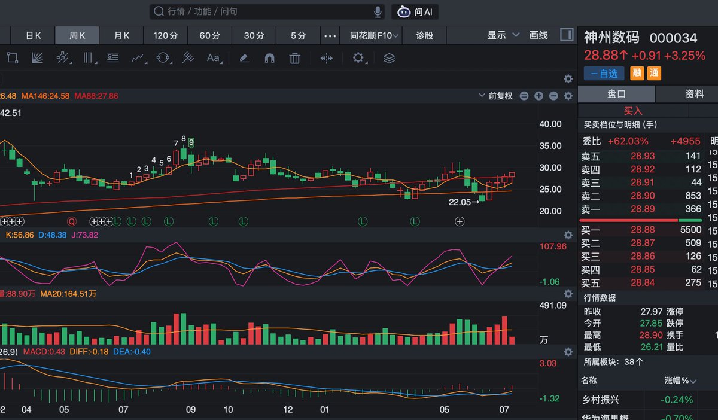Open volume indicator gear settings

pyautogui.click(x=568, y=294)
